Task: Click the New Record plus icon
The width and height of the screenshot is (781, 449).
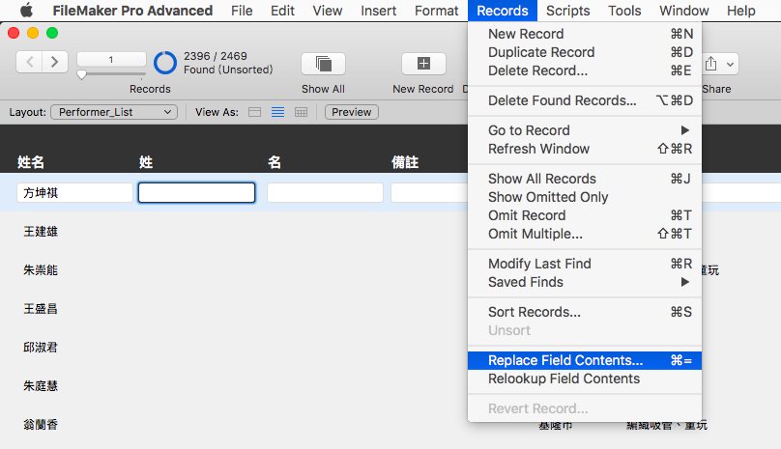Action: 423,64
